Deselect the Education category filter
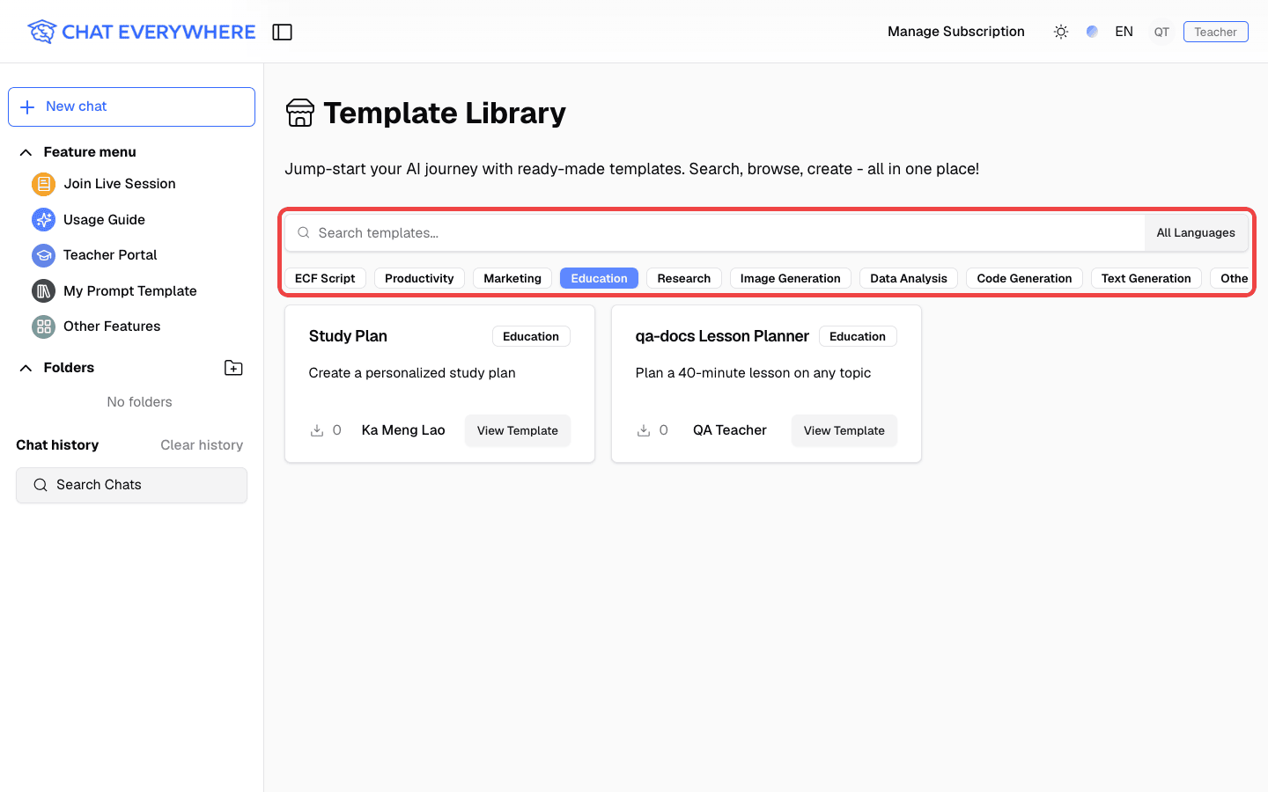 599,278
